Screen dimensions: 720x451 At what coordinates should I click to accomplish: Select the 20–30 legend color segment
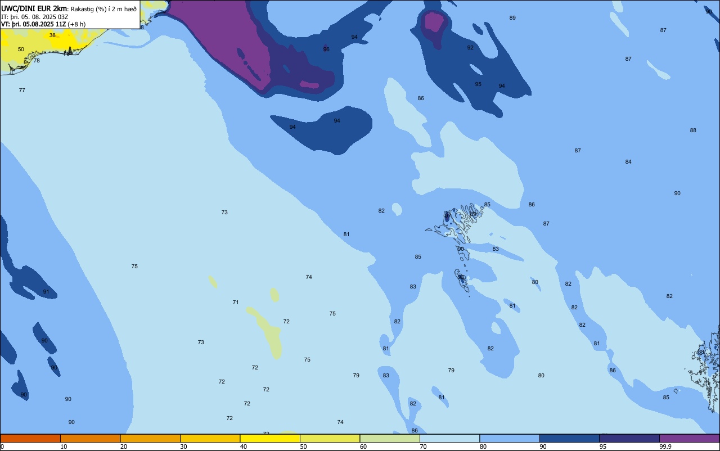tap(150, 438)
